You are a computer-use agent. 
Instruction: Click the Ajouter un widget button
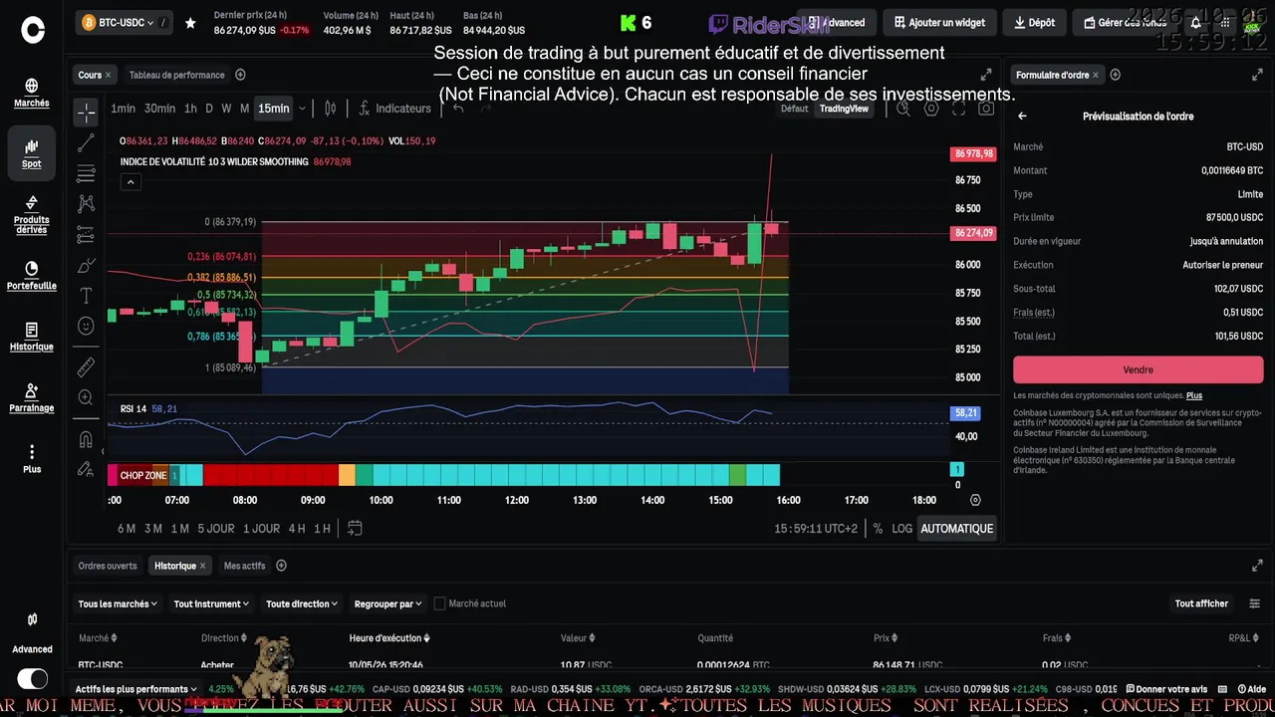tap(939, 22)
